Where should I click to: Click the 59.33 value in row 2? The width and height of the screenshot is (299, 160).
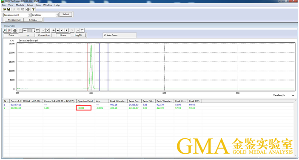[x=192, y=108]
